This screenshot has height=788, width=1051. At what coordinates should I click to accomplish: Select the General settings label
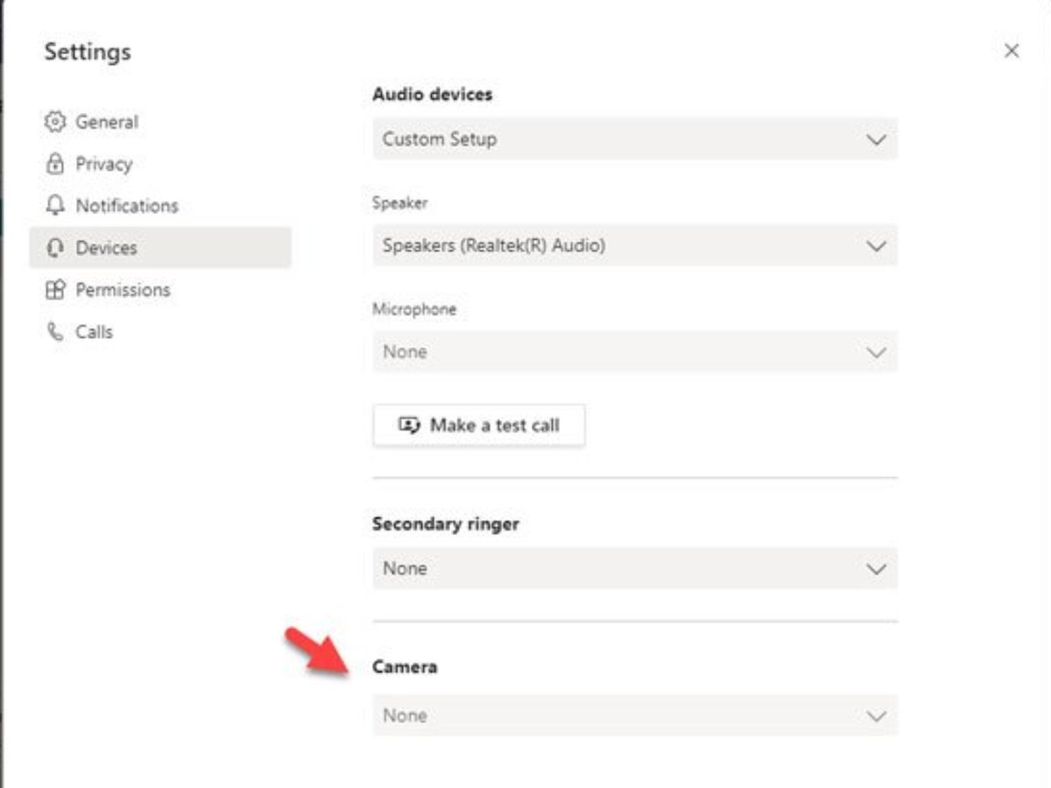(107, 122)
